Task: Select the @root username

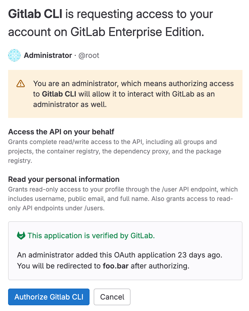Action: coord(89,56)
